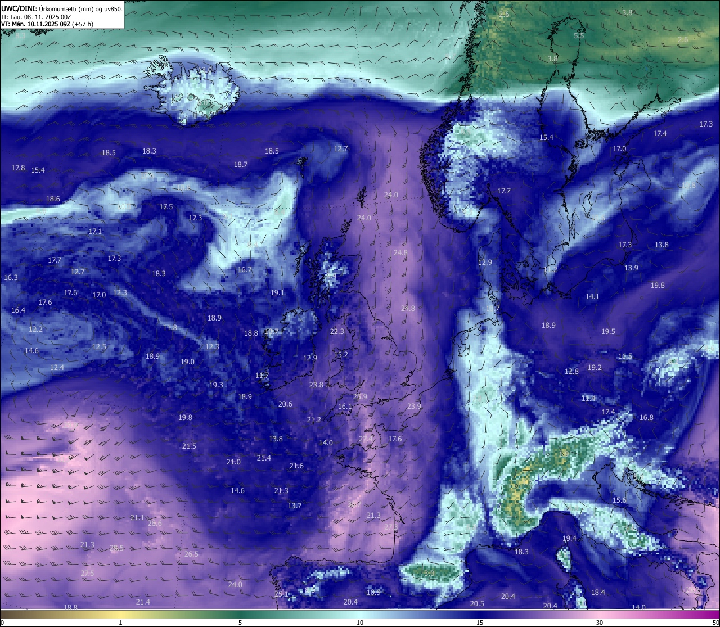Click the 12.8 value over Germany
The width and height of the screenshot is (720, 627).
pyautogui.click(x=571, y=372)
